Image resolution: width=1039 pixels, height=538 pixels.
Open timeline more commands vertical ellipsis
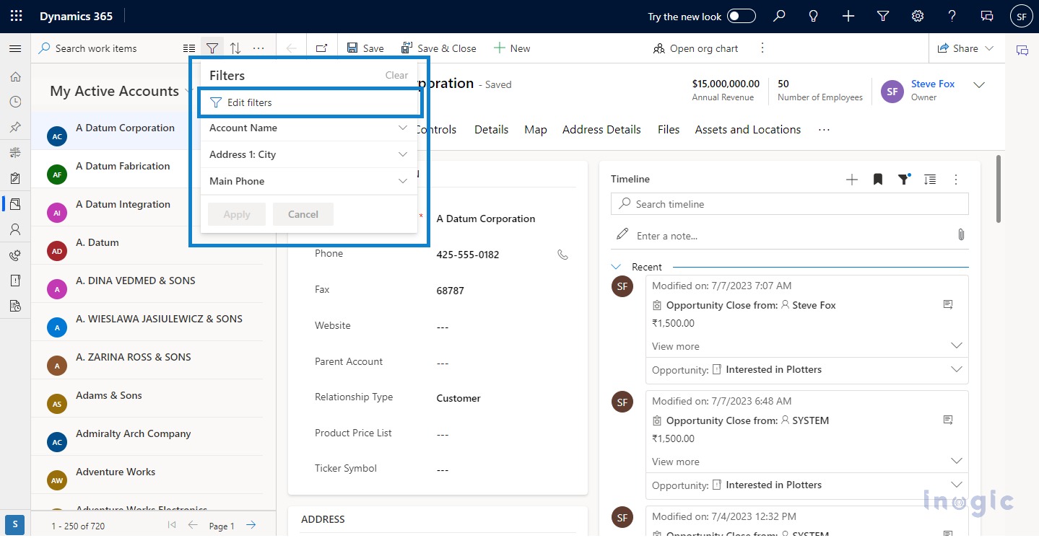(956, 180)
